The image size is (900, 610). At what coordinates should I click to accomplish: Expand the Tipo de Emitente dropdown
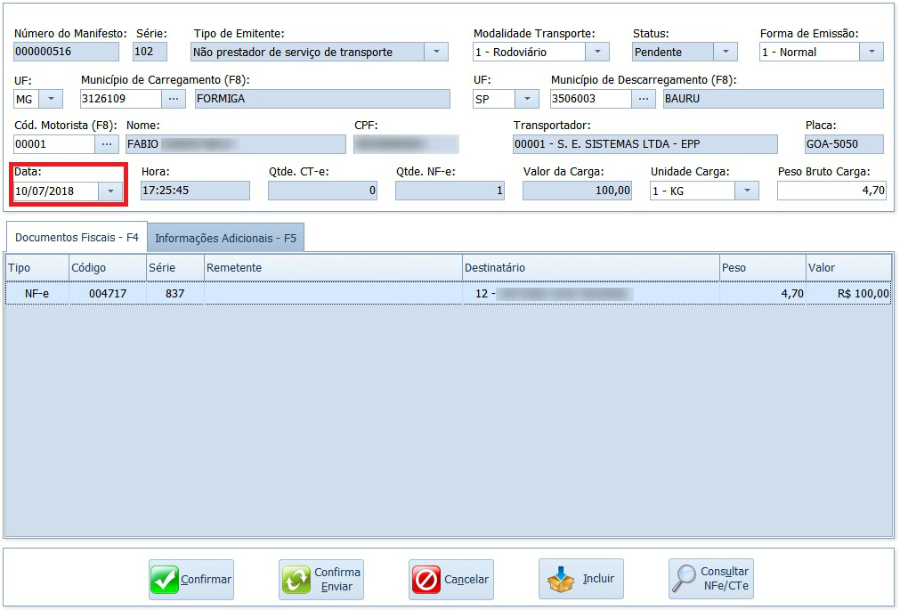tap(435, 52)
